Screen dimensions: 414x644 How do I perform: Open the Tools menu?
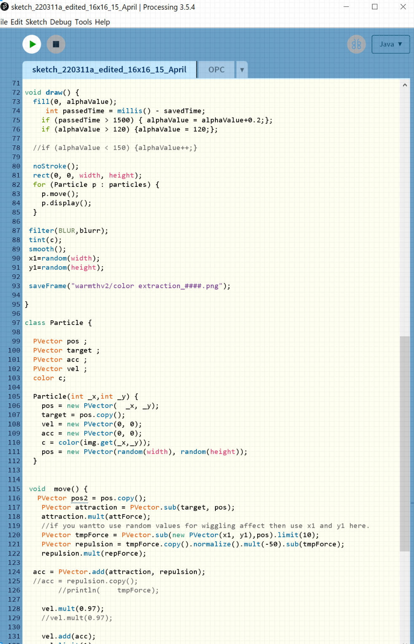click(83, 22)
